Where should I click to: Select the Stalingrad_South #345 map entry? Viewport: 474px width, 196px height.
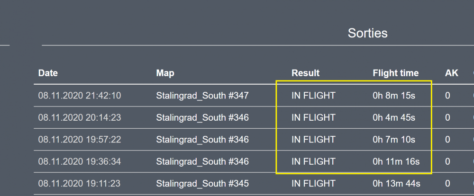click(x=202, y=183)
